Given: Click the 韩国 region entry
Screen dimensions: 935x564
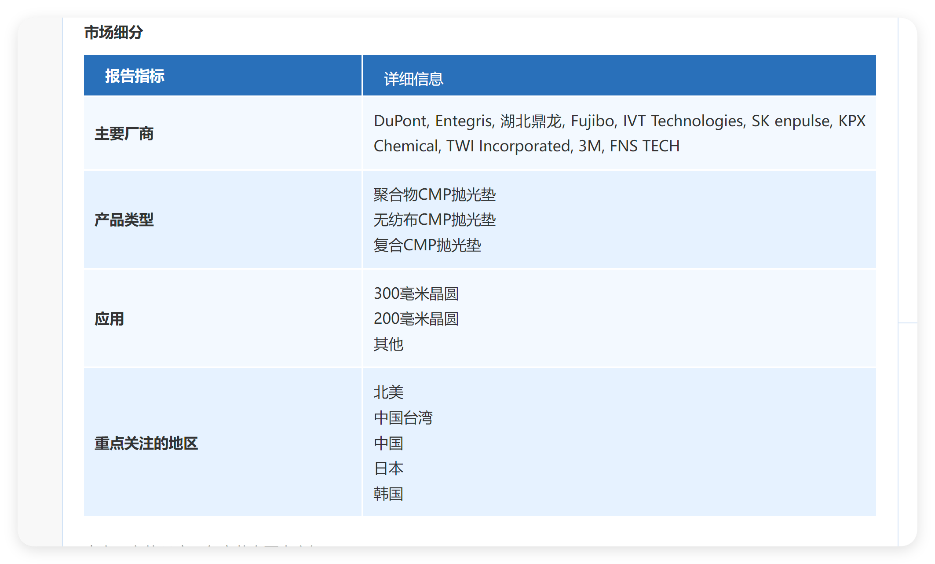Looking at the screenshot, I should (x=388, y=494).
